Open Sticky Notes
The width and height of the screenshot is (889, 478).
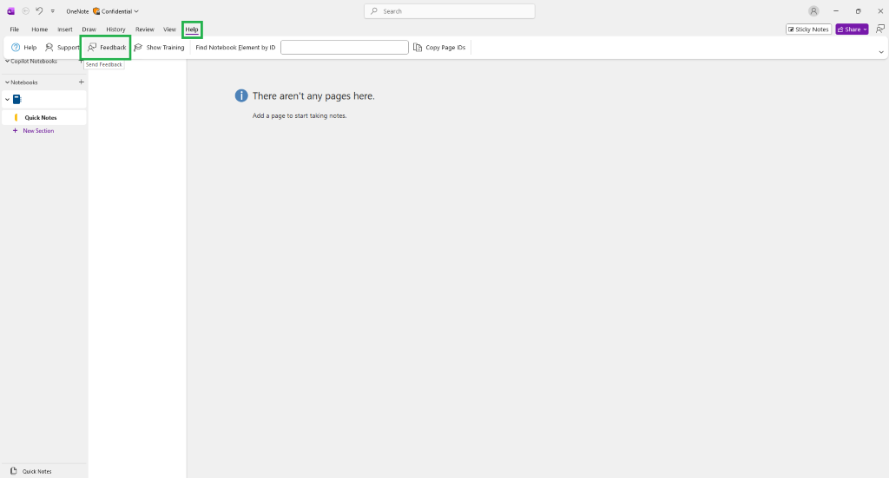pos(808,29)
